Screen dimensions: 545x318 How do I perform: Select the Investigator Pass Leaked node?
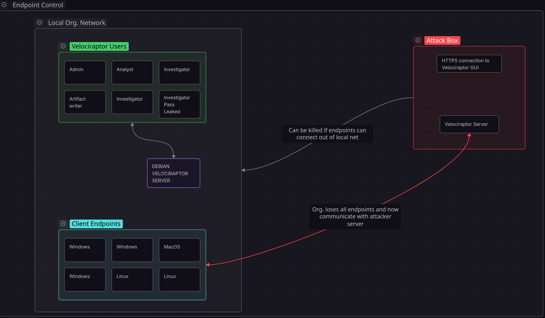[179, 104]
